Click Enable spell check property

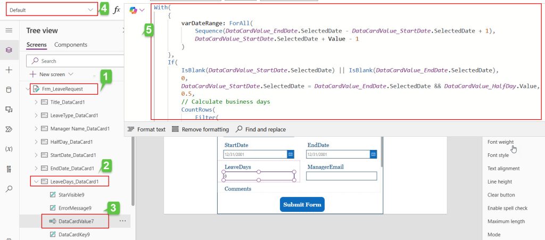tap(507, 208)
